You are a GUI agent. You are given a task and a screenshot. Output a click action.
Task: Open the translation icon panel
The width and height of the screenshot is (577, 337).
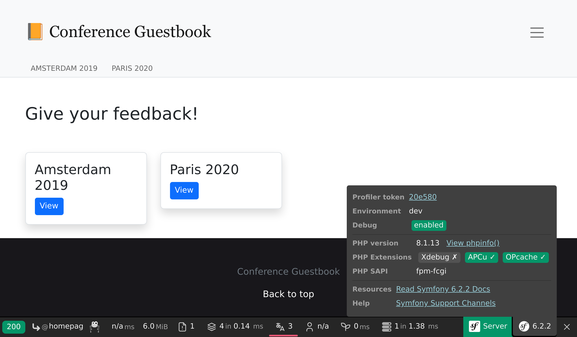[280, 327]
